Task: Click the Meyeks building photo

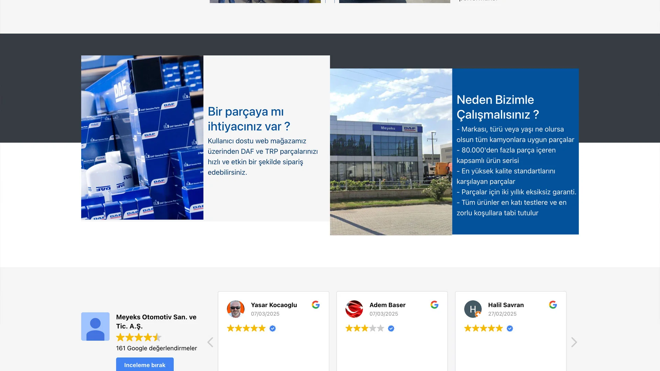Action: point(391,151)
